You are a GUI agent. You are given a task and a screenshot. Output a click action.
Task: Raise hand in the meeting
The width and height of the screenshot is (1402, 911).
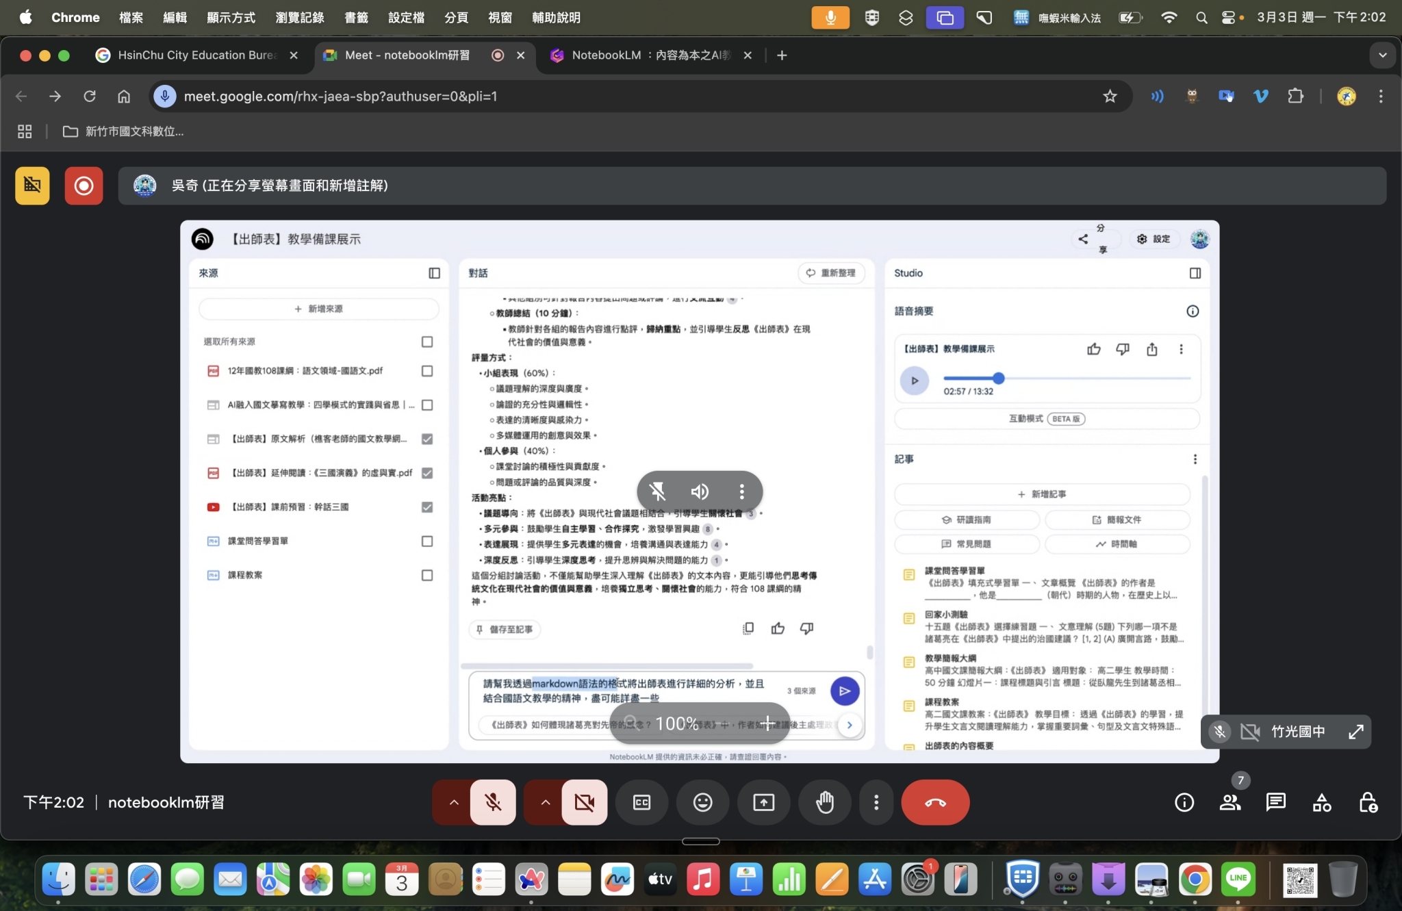tap(825, 802)
